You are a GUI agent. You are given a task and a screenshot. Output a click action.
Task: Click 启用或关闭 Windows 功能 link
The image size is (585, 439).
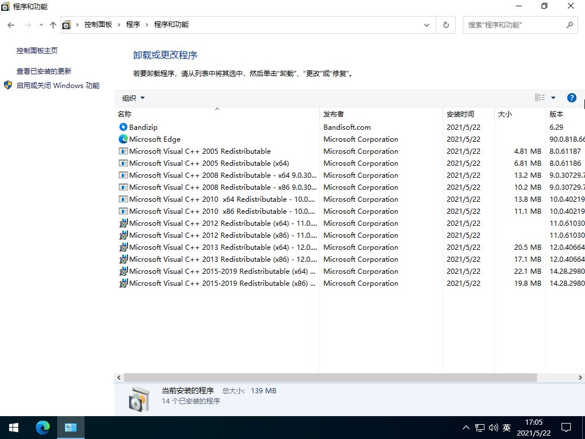[x=57, y=85]
